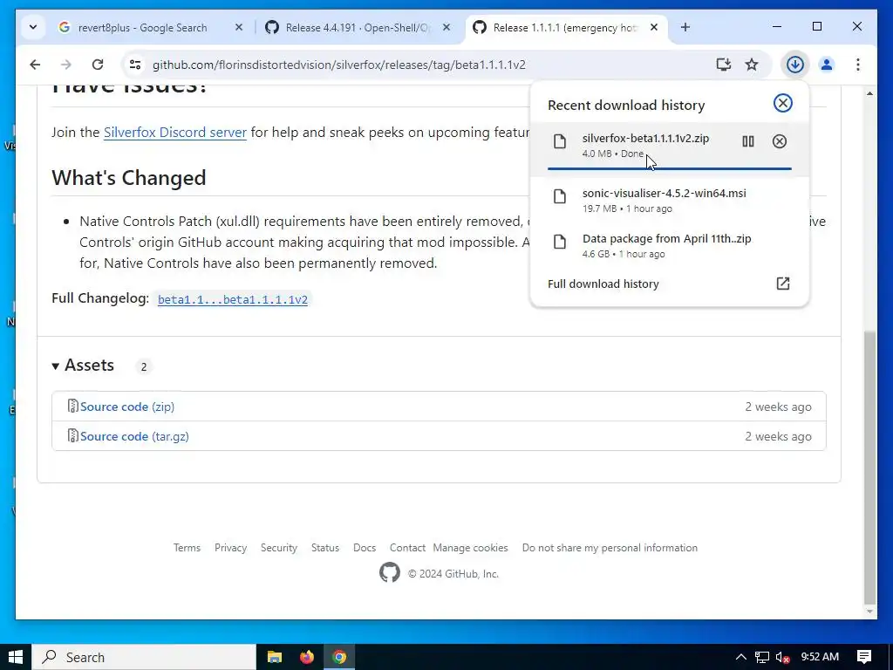The height and width of the screenshot is (670, 893).
Task: Open Firefox from taskbar
Action: (x=307, y=657)
